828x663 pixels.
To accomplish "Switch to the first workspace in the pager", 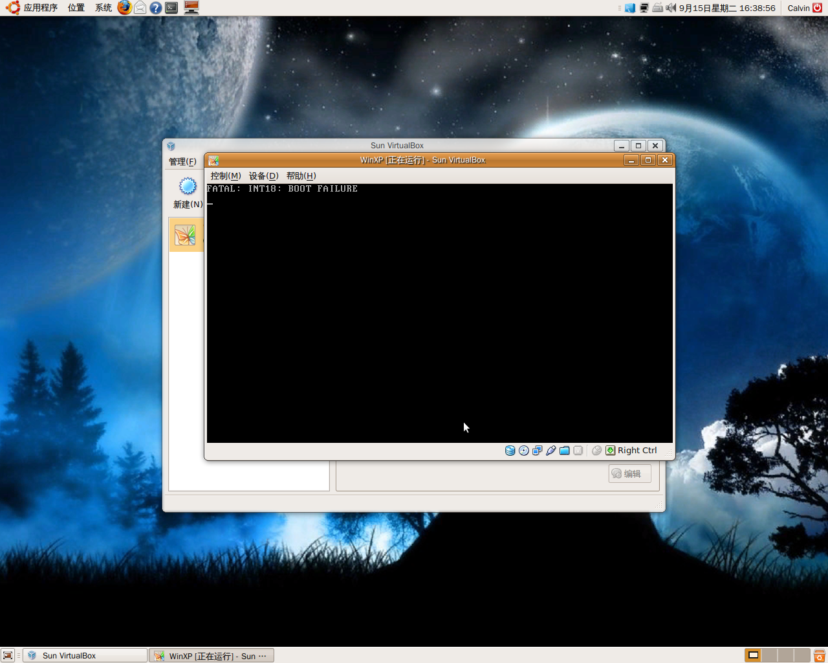I will (x=753, y=655).
